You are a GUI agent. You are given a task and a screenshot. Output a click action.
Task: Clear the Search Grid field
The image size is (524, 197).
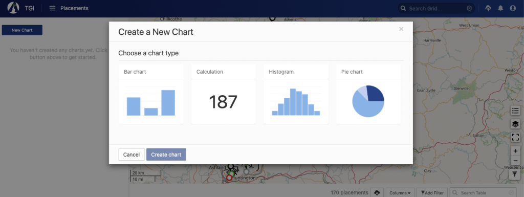click(x=470, y=8)
